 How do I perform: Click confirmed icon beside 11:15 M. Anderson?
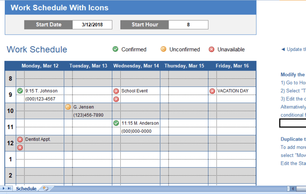(116, 123)
